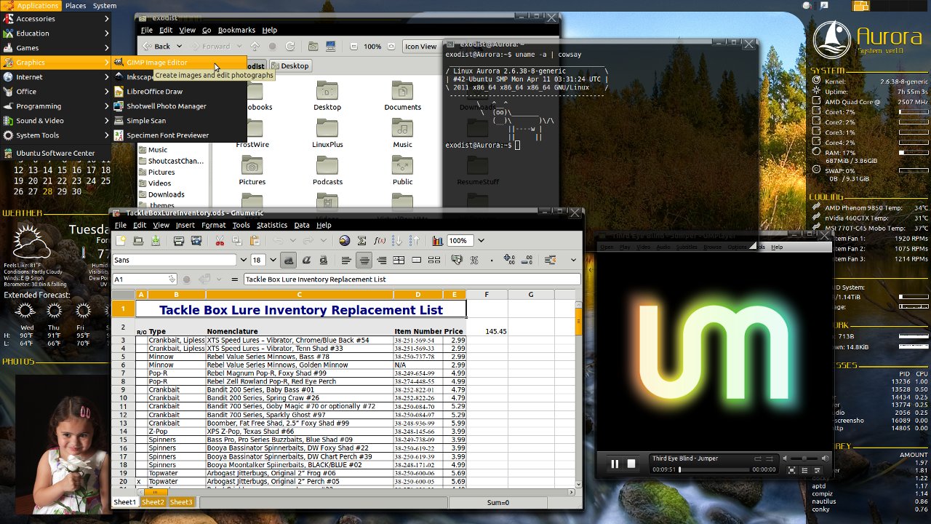Click the Sum (Σ) icon in Gnumeric

click(362, 241)
